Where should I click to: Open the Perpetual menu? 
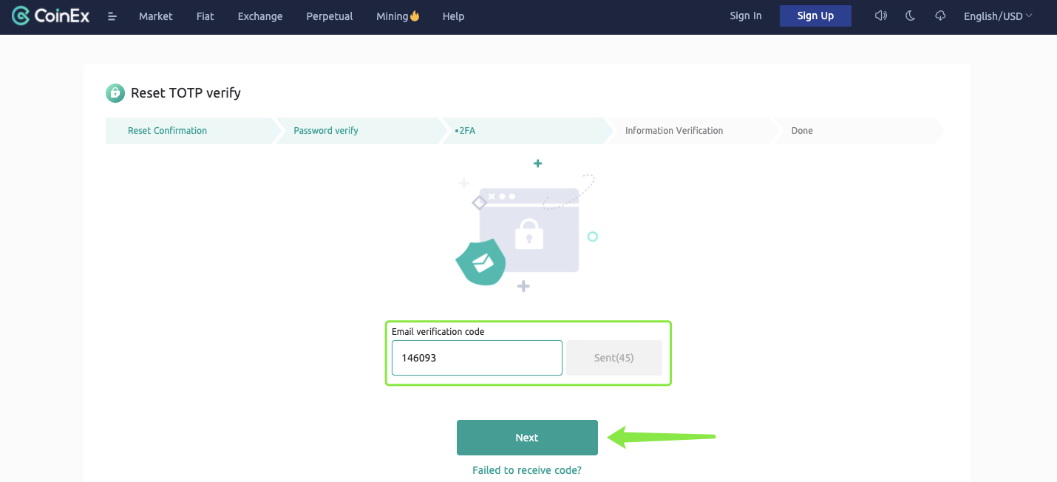pyautogui.click(x=329, y=16)
